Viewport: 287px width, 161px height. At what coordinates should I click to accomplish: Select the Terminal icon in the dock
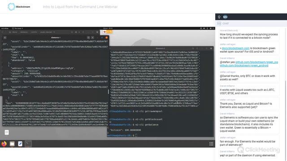click(x=28, y=144)
